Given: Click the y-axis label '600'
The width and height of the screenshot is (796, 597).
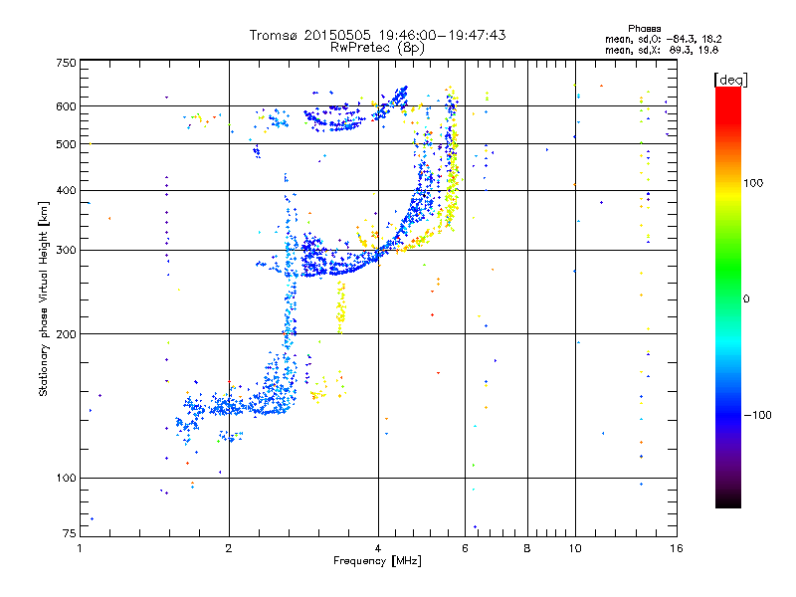Looking at the screenshot, I should [66, 106].
